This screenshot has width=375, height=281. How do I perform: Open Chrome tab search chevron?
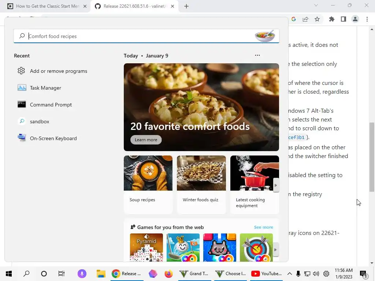click(316, 5)
